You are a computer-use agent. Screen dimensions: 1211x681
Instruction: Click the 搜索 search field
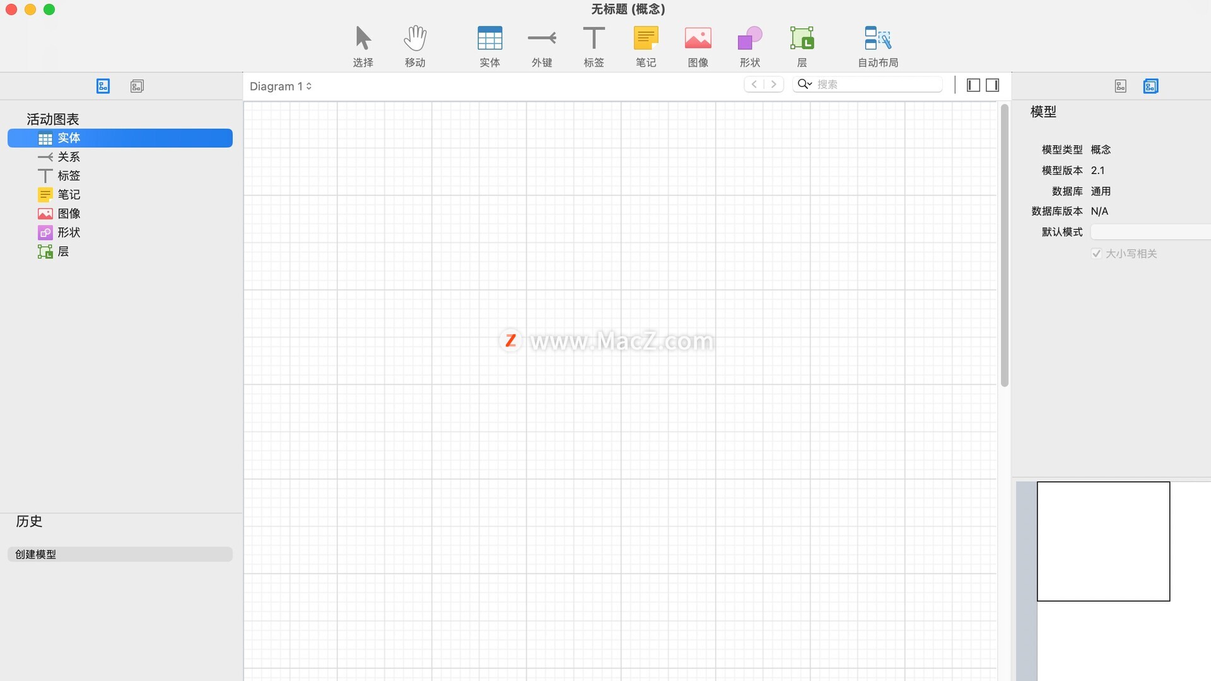(877, 84)
